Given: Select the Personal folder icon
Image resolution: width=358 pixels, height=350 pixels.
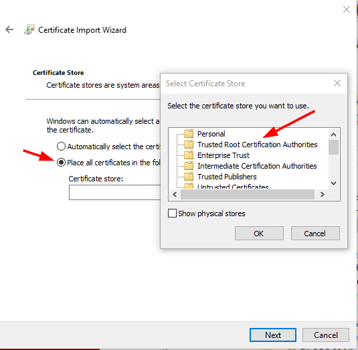Looking at the screenshot, I should click(189, 134).
